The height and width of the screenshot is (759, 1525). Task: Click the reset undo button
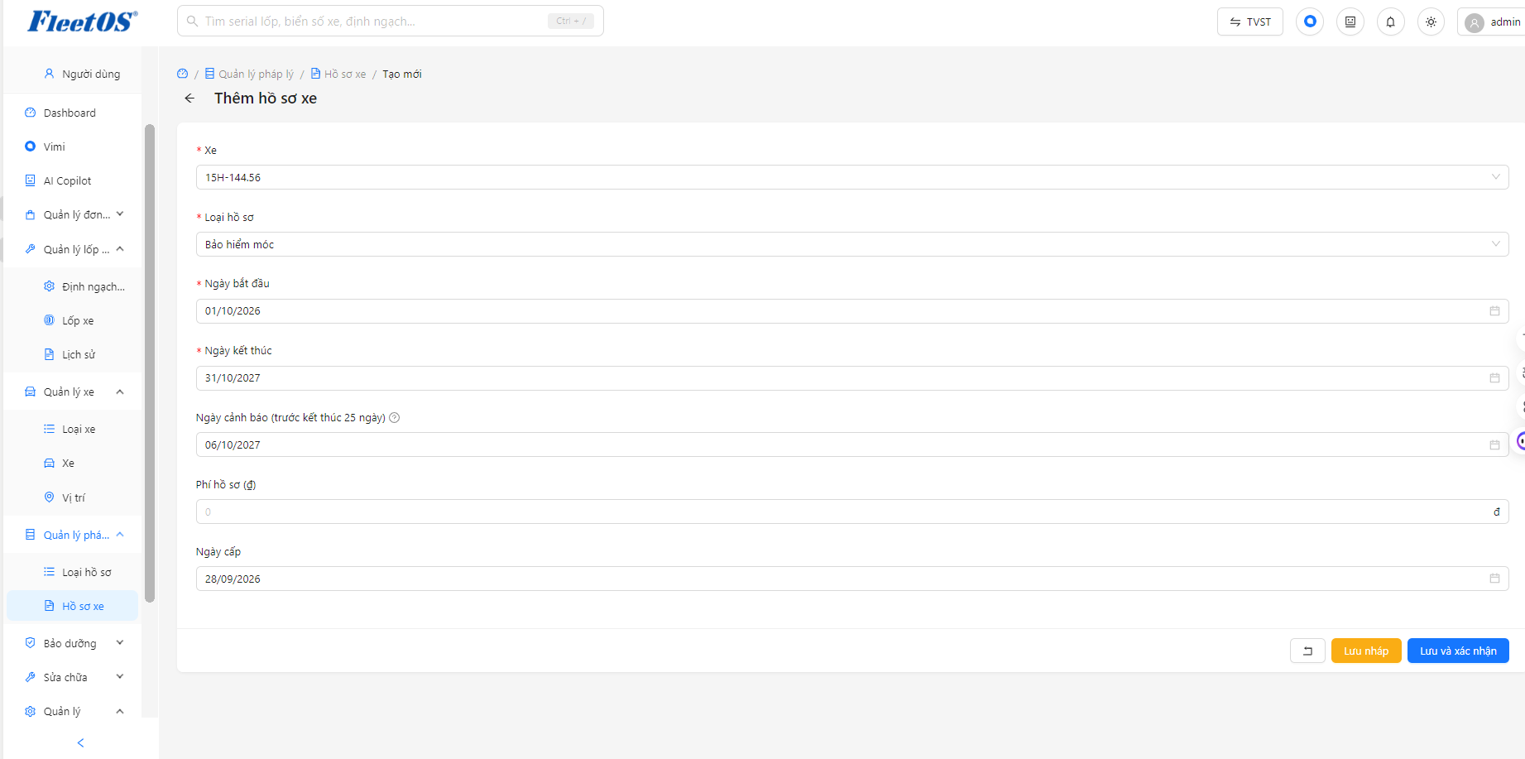coord(1307,651)
